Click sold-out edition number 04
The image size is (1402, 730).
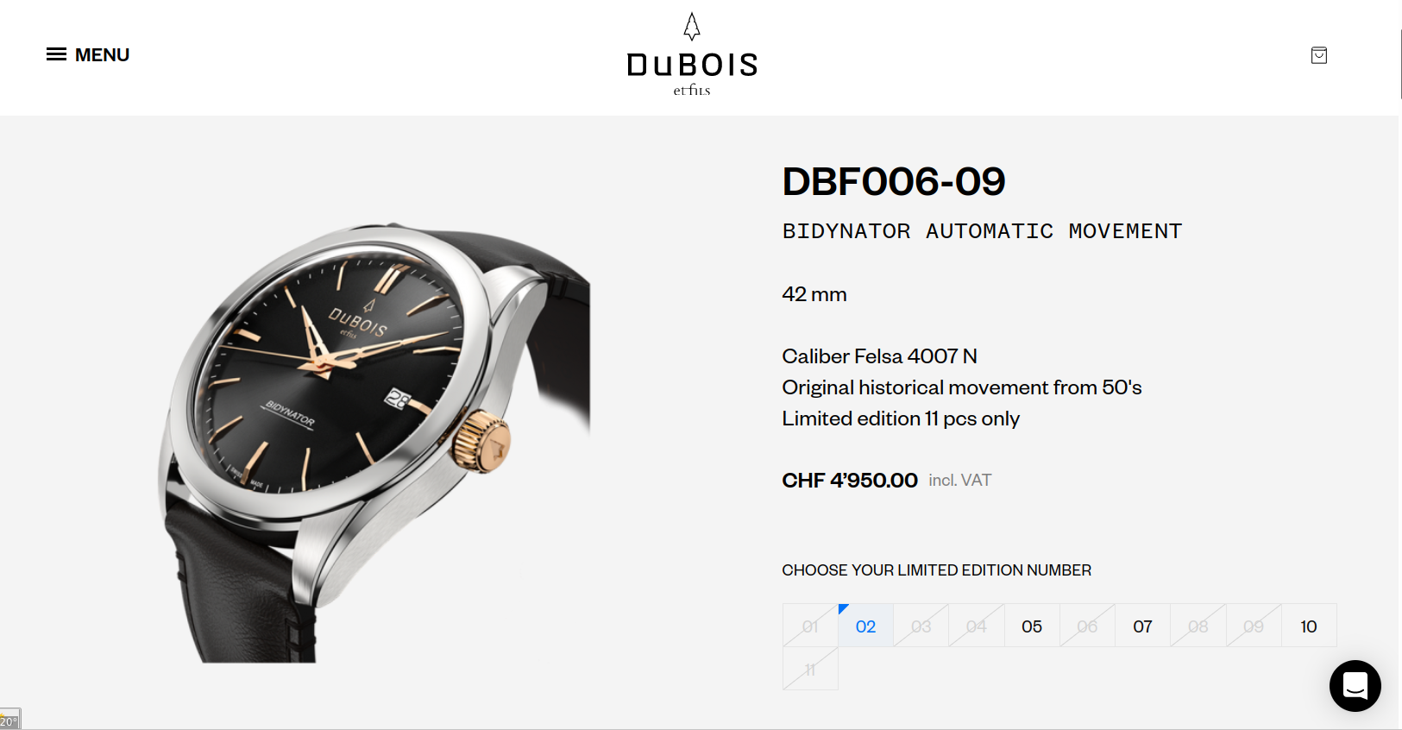977,626
